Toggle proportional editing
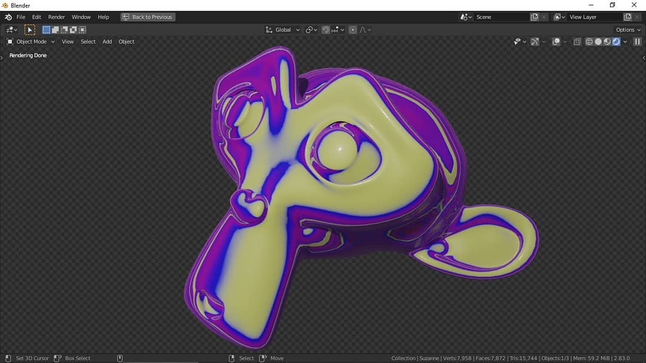 (x=353, y=30)
